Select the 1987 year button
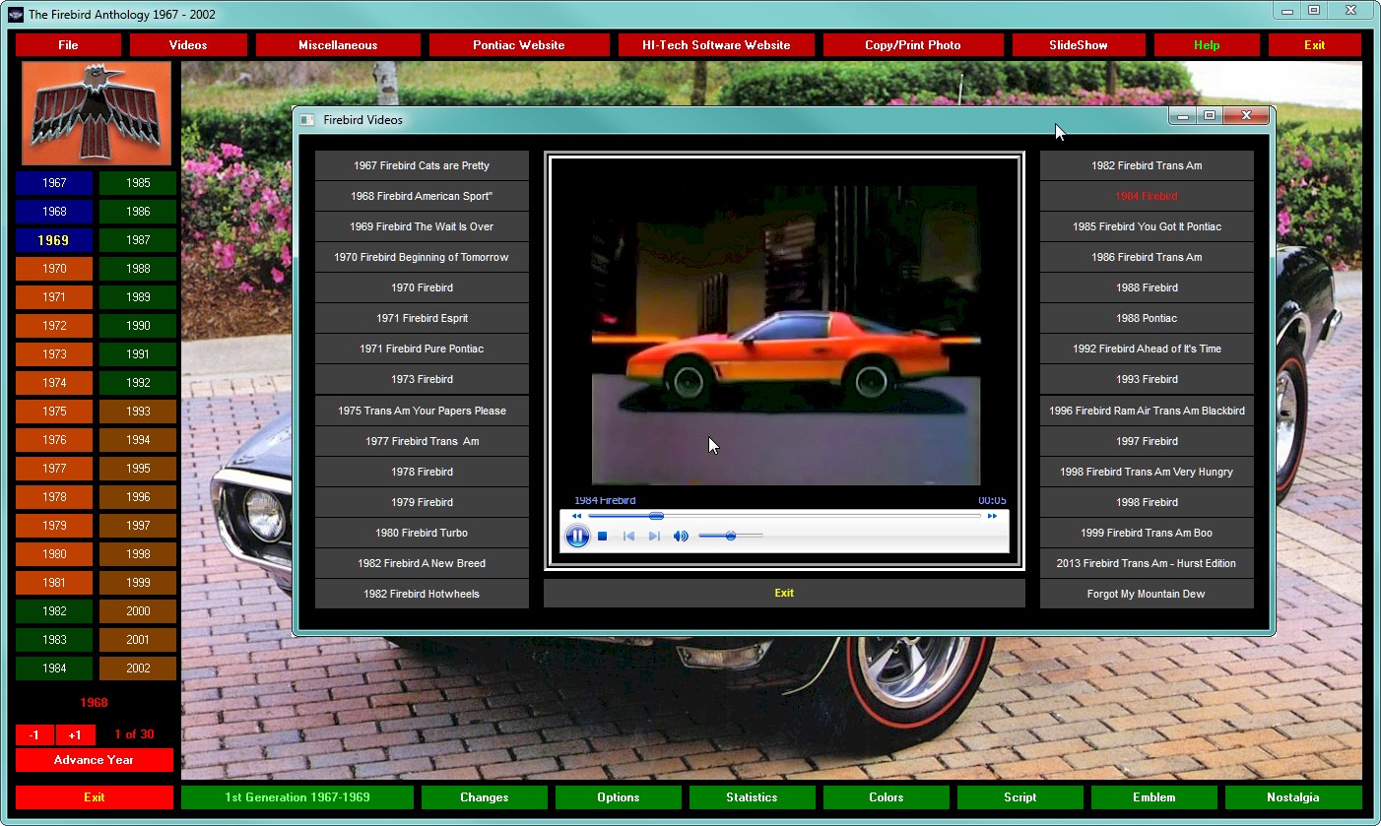Screen dimensions: 1381x826 (x=138, y=240)
